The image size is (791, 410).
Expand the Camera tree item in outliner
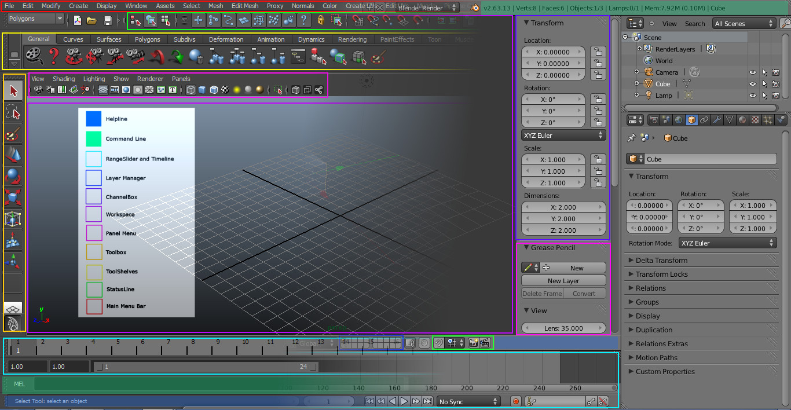pyautogui.click(x=636, y=72)
